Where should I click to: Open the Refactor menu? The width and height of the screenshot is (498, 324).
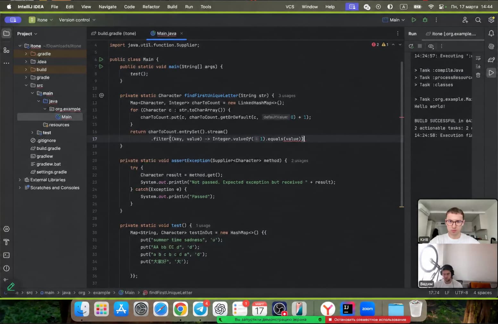point(151,7)
